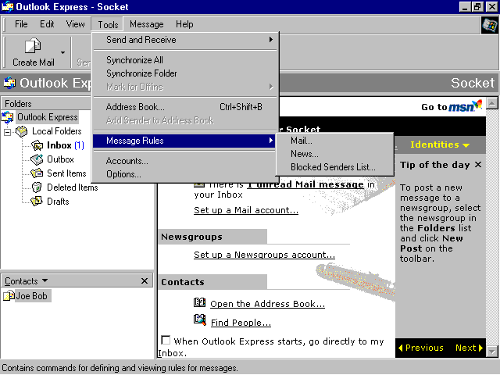Click the Outlook Express title bar icon
The height and width of the screenshot is (375, 500).
pyautogui.click(x=7, y=6)
